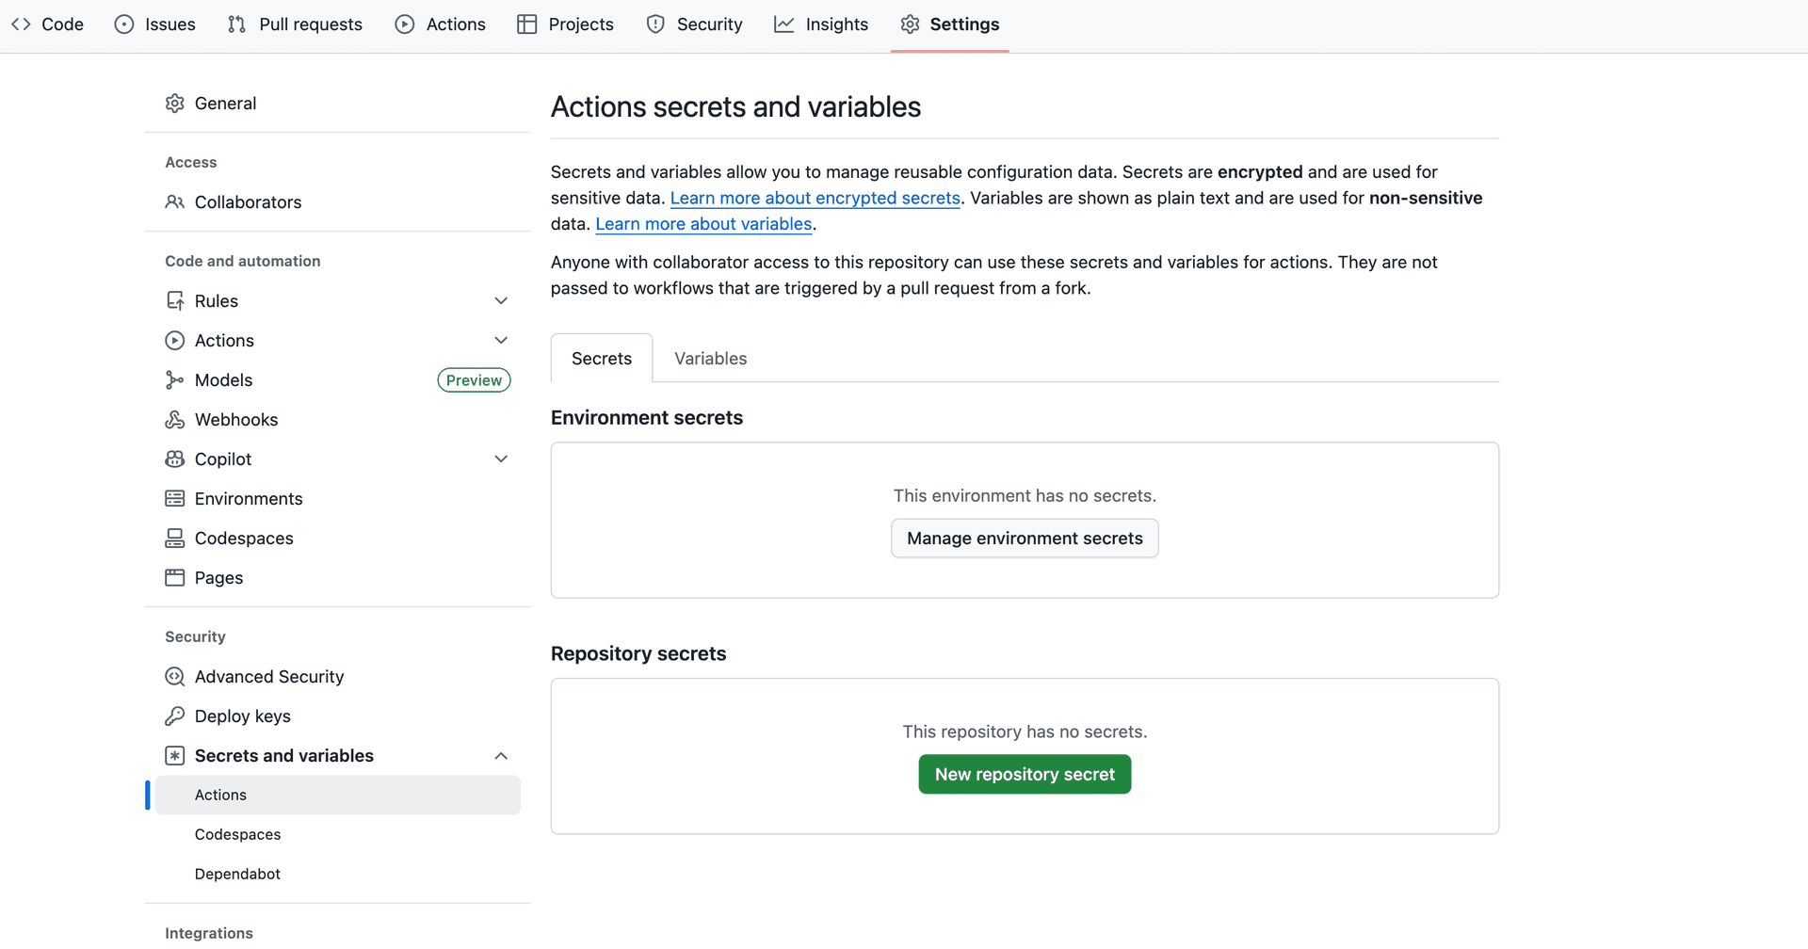
Task: Expand the Actions settings section
Action: tap(501, 340)
